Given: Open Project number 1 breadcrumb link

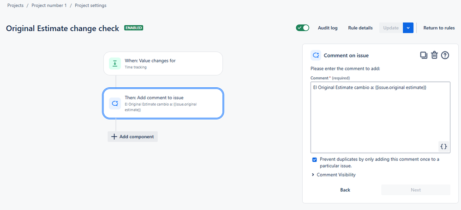Looking at the screenshot, I should tap(49, 6).
